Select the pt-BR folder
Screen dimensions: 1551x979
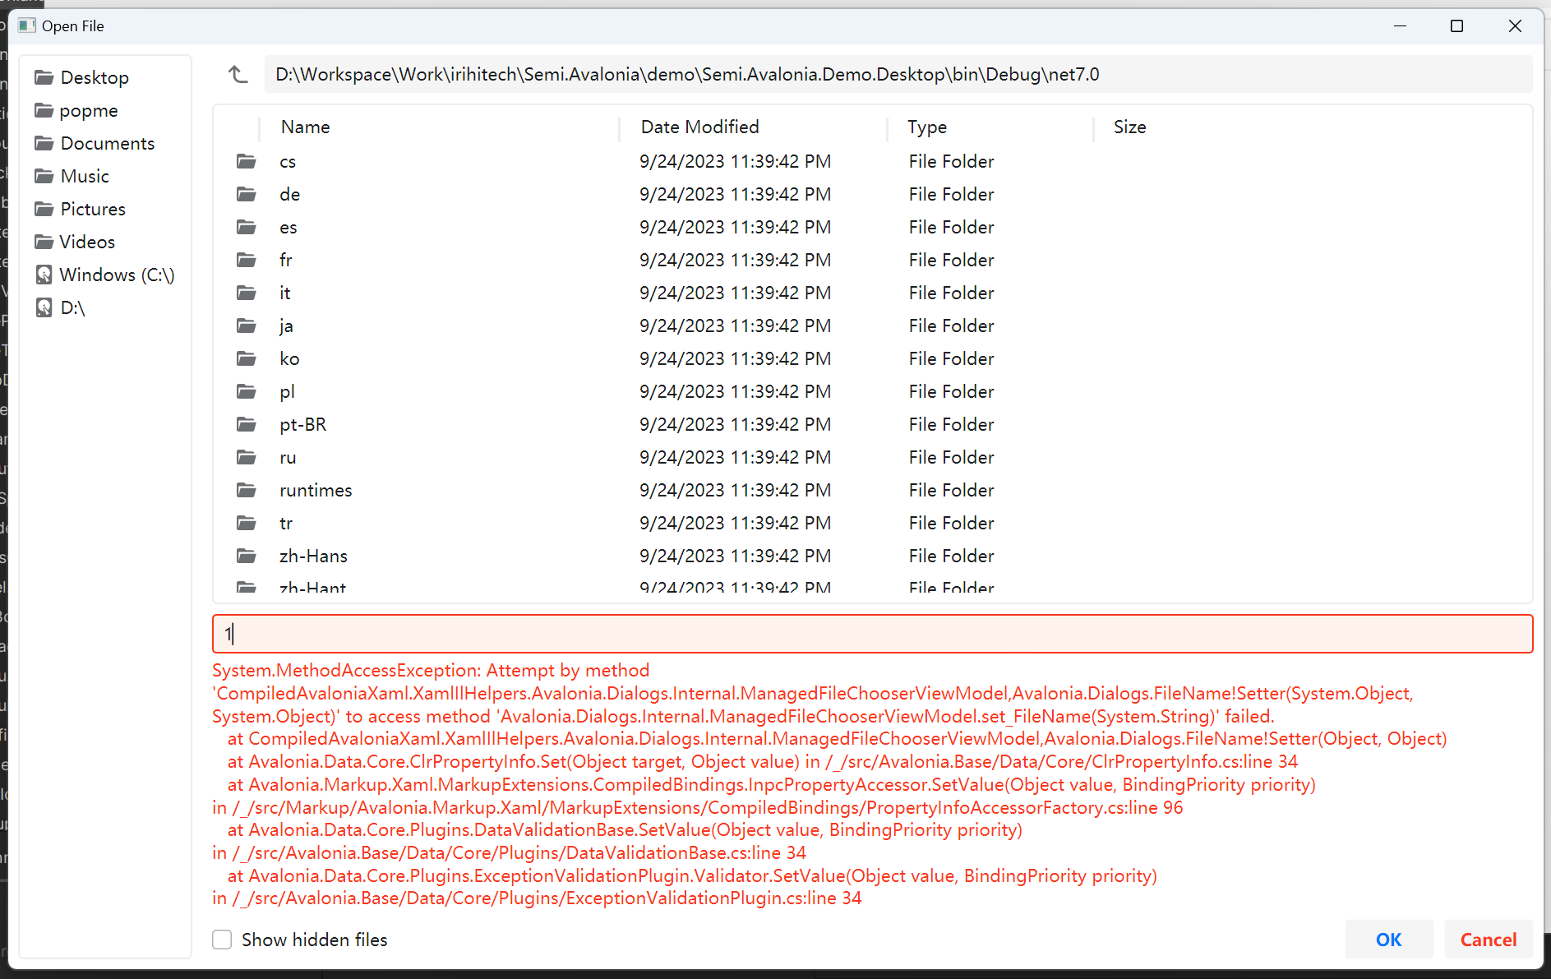(x=303, y=424)
